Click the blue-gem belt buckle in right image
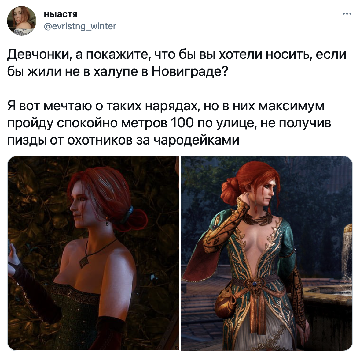Screen dimensions: 360x354 coord(254,284)
